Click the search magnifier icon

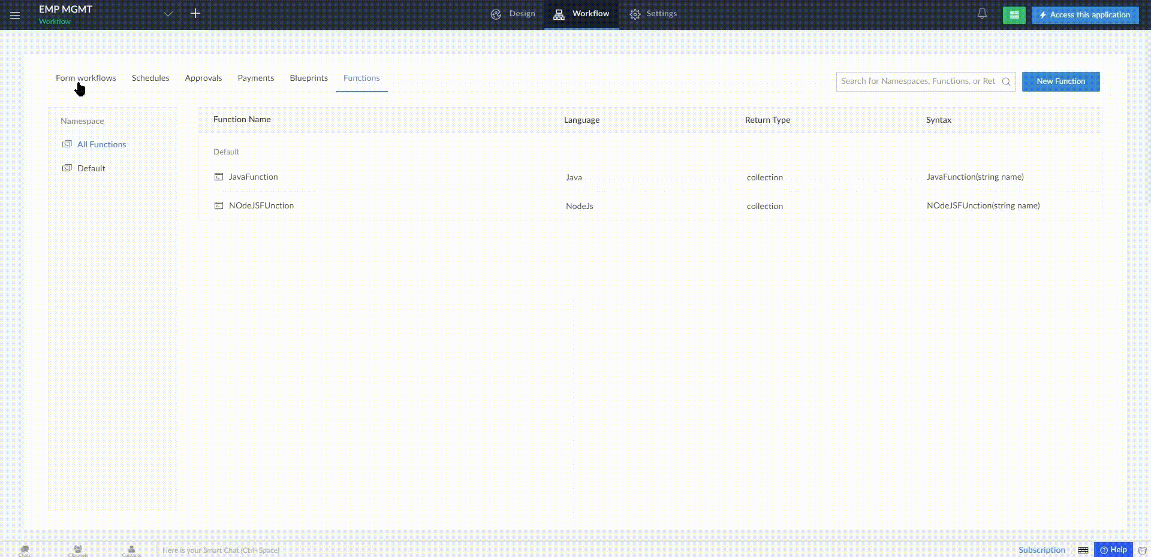pyautogui.click(x=1006, y=81)
